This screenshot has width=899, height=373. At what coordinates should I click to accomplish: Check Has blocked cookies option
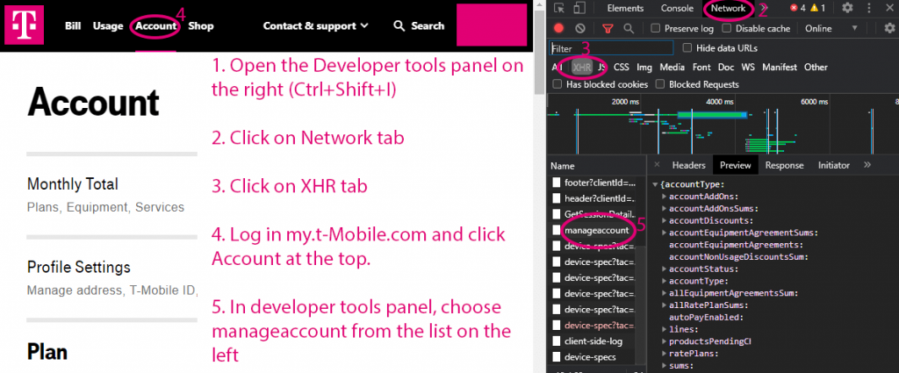557,84
